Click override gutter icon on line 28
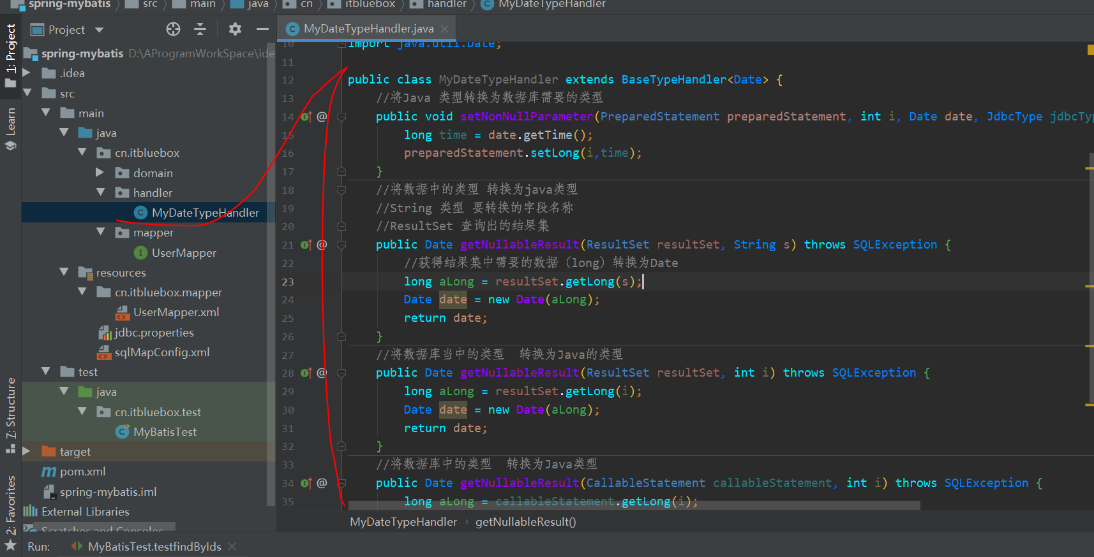 click(306, 373)
